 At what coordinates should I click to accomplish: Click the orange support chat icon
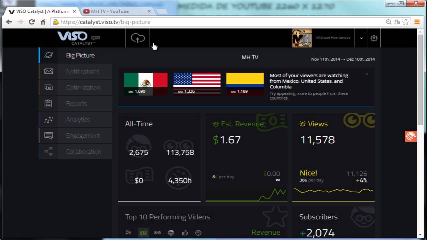pyautogui.click(x=410, y=136)
